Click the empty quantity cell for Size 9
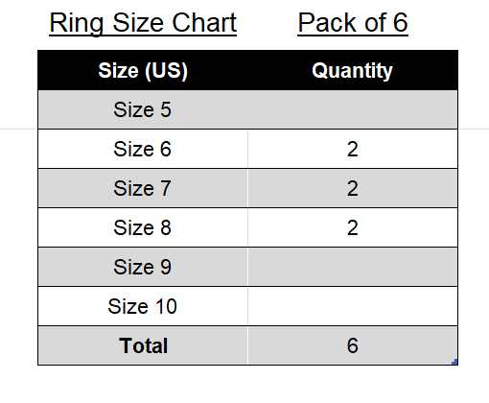The height and width of the screenshot is (403, 489). [x=353, y=267]
